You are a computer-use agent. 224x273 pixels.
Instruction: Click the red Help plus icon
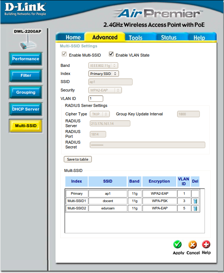(x=206, y=245)
